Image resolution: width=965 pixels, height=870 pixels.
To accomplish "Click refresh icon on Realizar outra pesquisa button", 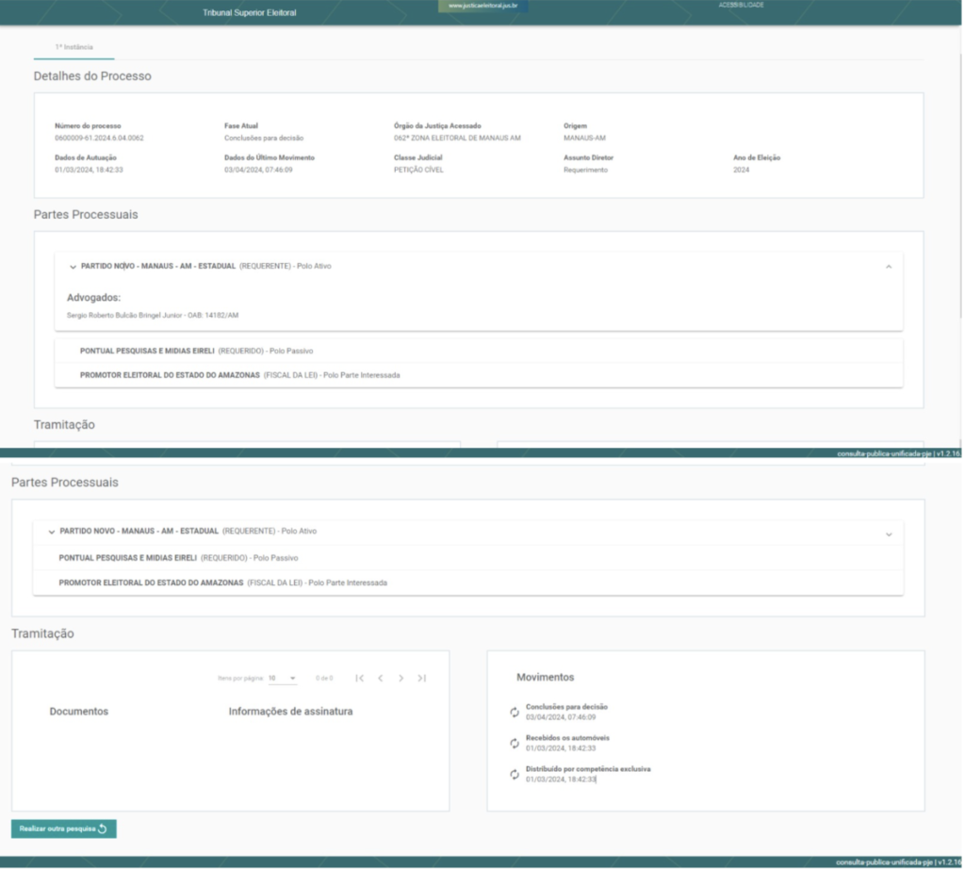I will (103, 829).
